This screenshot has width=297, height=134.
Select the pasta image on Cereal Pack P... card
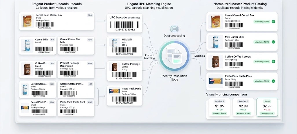tap(25, 108)
